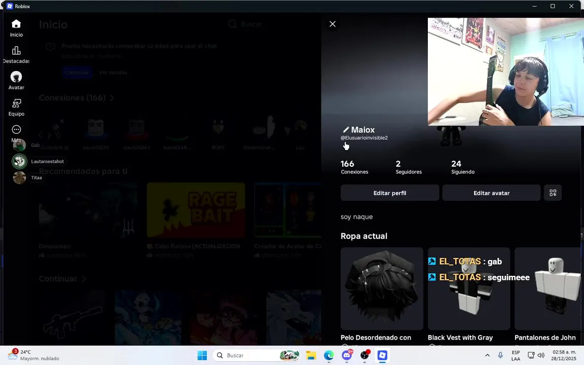Open Equipo in the sidebar
Image resolution: width=584 pixels, height=365 pixels.
[x=16, y=107]
